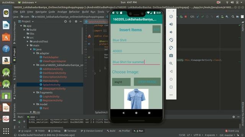The image size is (245, 137).
Task: Select DashboardActivity in the project tree
Action: pos(54,73)
